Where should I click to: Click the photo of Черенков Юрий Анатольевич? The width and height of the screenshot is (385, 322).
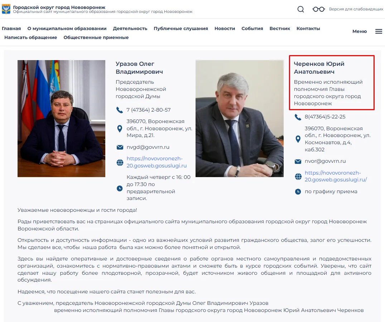pyautogui.click(x=239, y=118)
